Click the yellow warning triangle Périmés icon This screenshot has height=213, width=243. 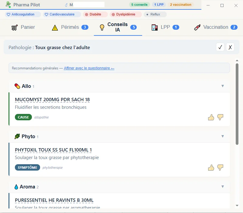pos(55,28)
